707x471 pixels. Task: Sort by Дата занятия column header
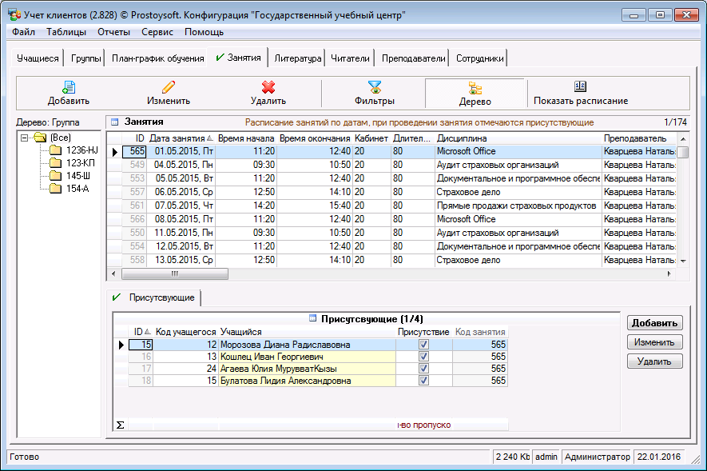click(x=177, y=138)
